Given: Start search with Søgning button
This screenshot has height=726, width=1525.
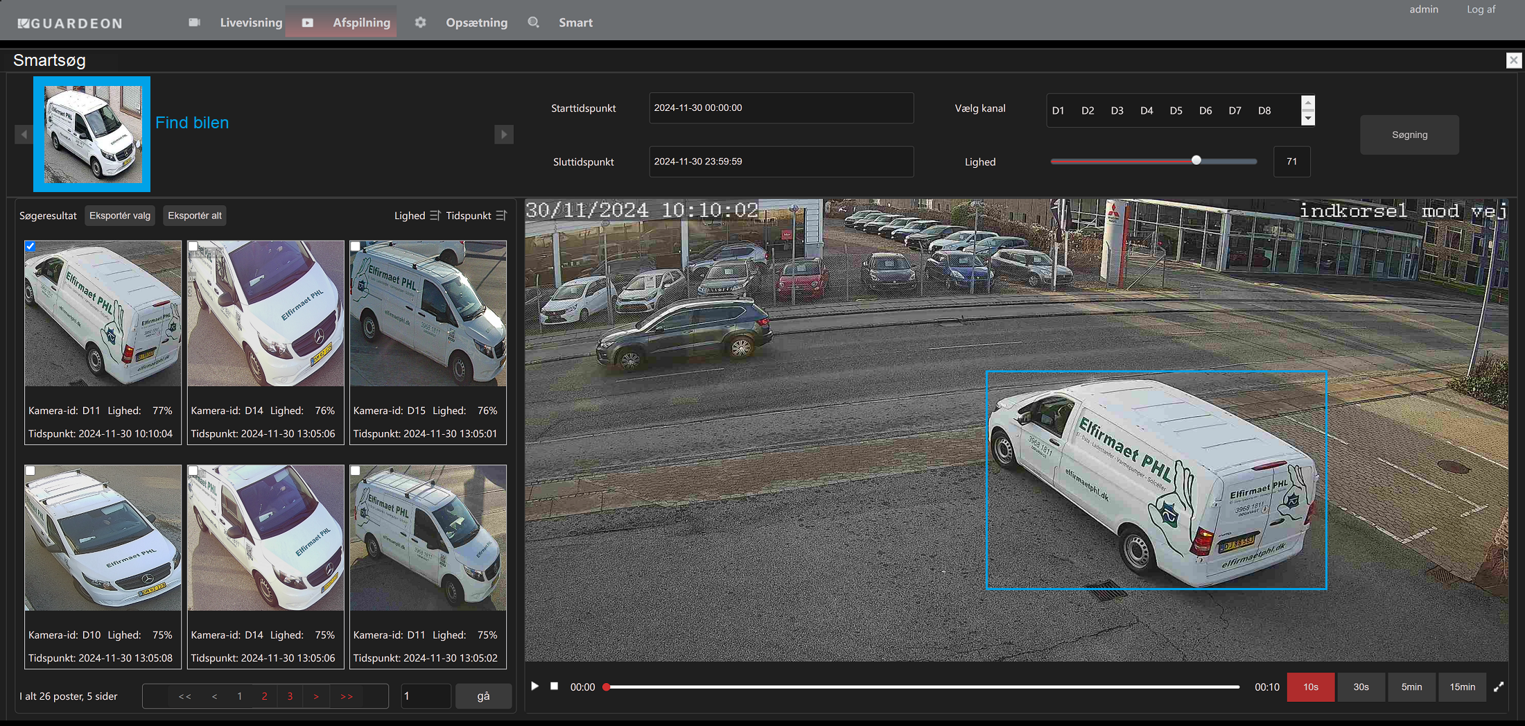Looking at the screenshot, I should pyautogui.click(x=1409, y=135).
